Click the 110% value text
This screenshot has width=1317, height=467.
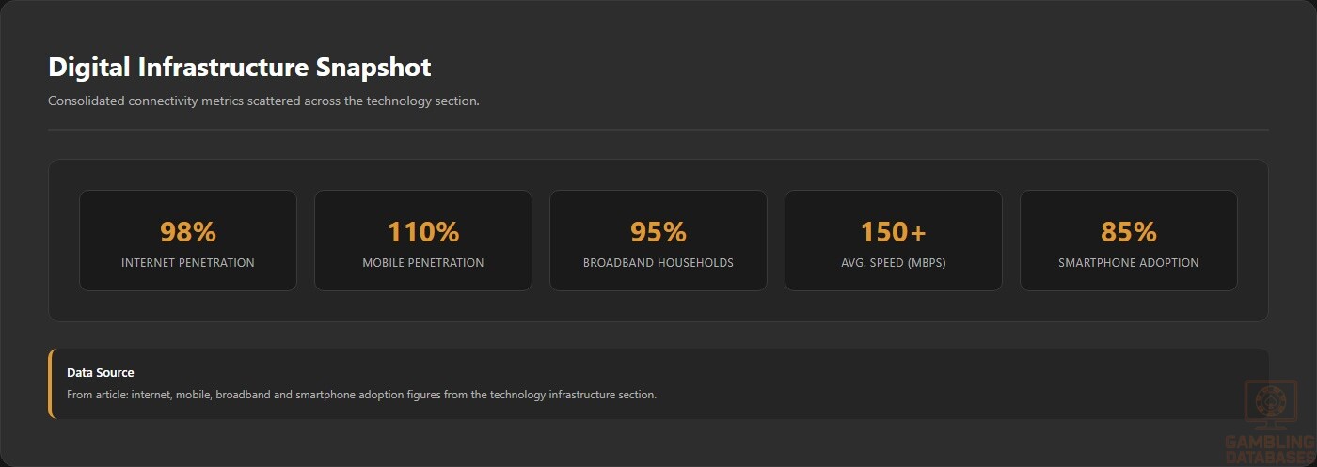[423, 231]
